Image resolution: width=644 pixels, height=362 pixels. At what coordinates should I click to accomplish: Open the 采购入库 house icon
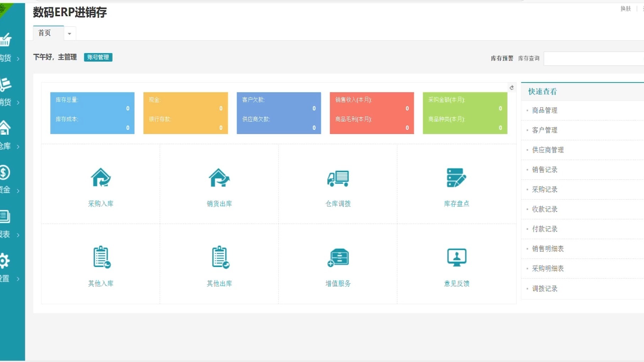101,177
